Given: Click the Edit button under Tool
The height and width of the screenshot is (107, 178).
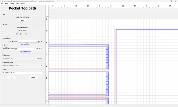Looking at the screenshot, I should pyautogui.click(x=22, y=20).
